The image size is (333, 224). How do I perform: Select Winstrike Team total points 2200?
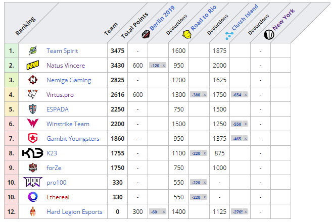click(117, 124)
